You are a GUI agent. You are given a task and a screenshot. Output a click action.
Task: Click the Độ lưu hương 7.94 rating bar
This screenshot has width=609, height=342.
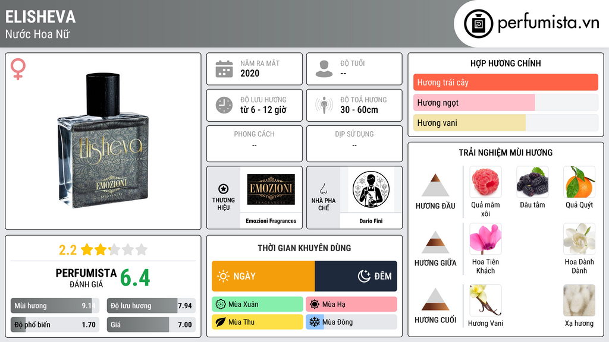[151, 306]
